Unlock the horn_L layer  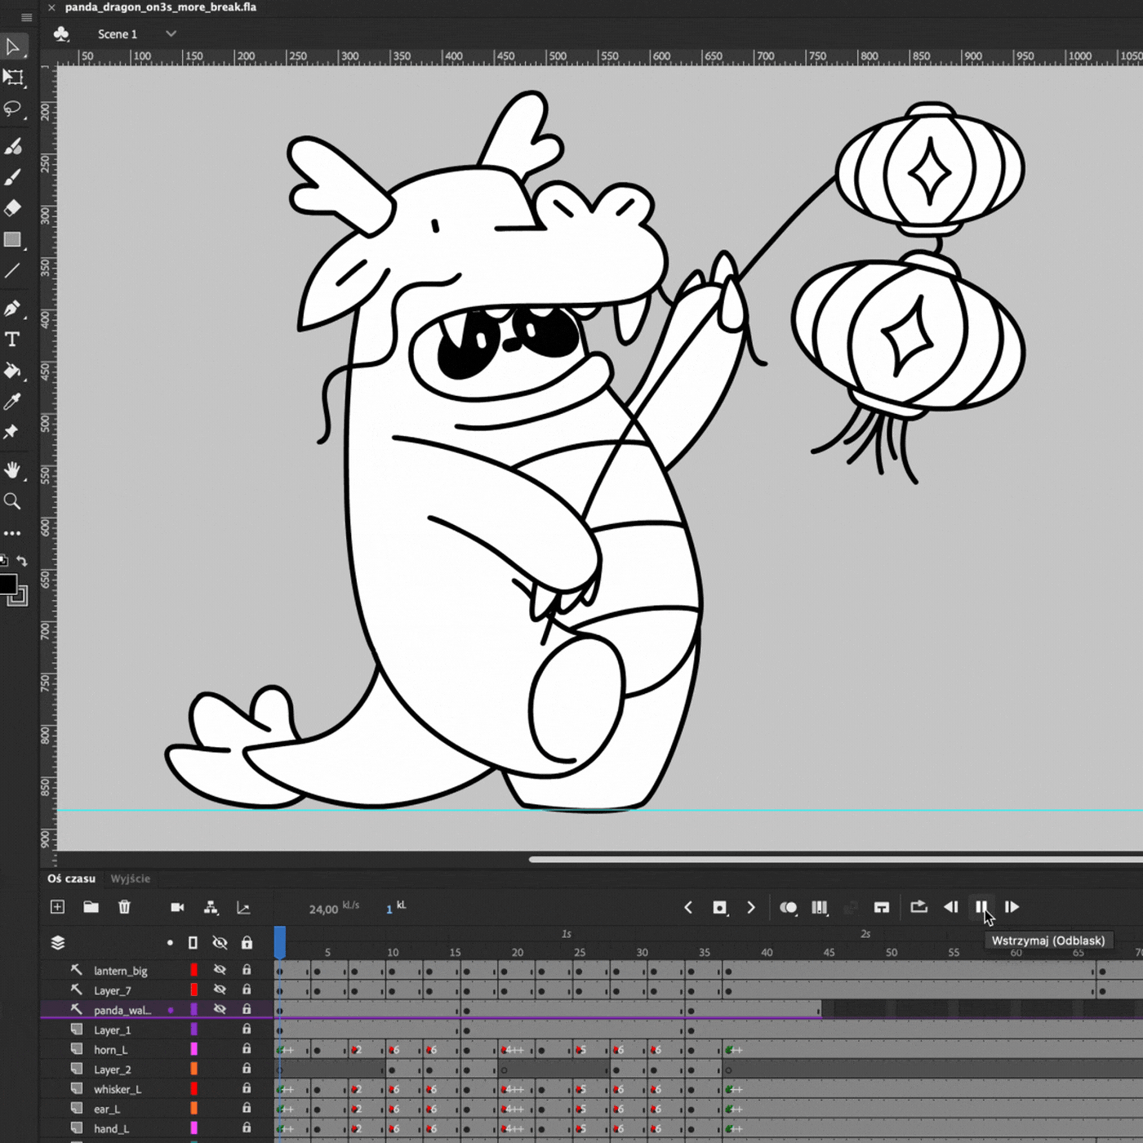click(247, 1050)
